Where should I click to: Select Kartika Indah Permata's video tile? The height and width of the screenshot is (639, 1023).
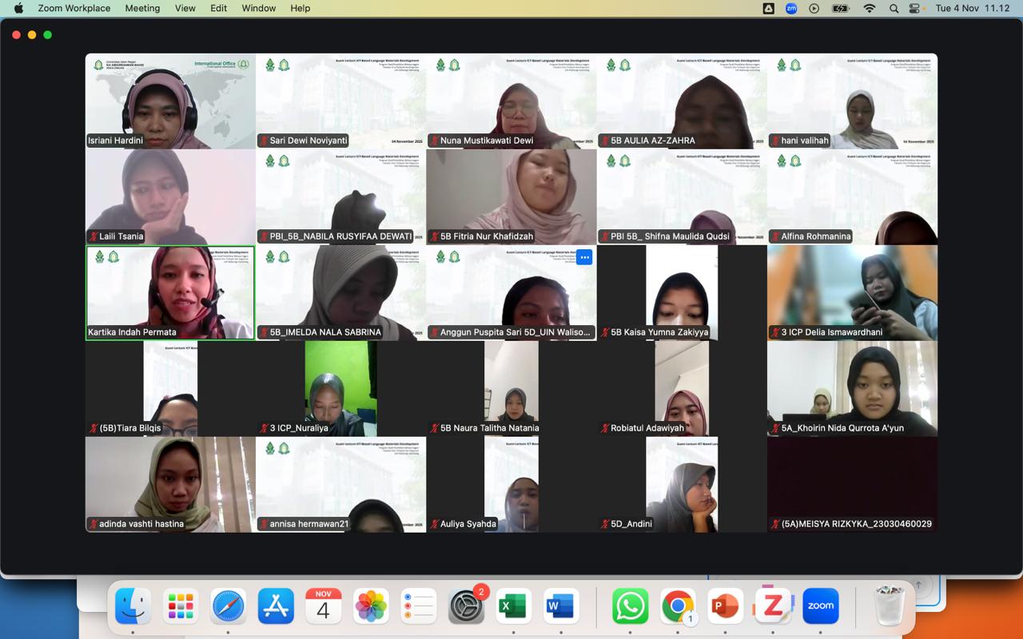click(x=170, y=292)
